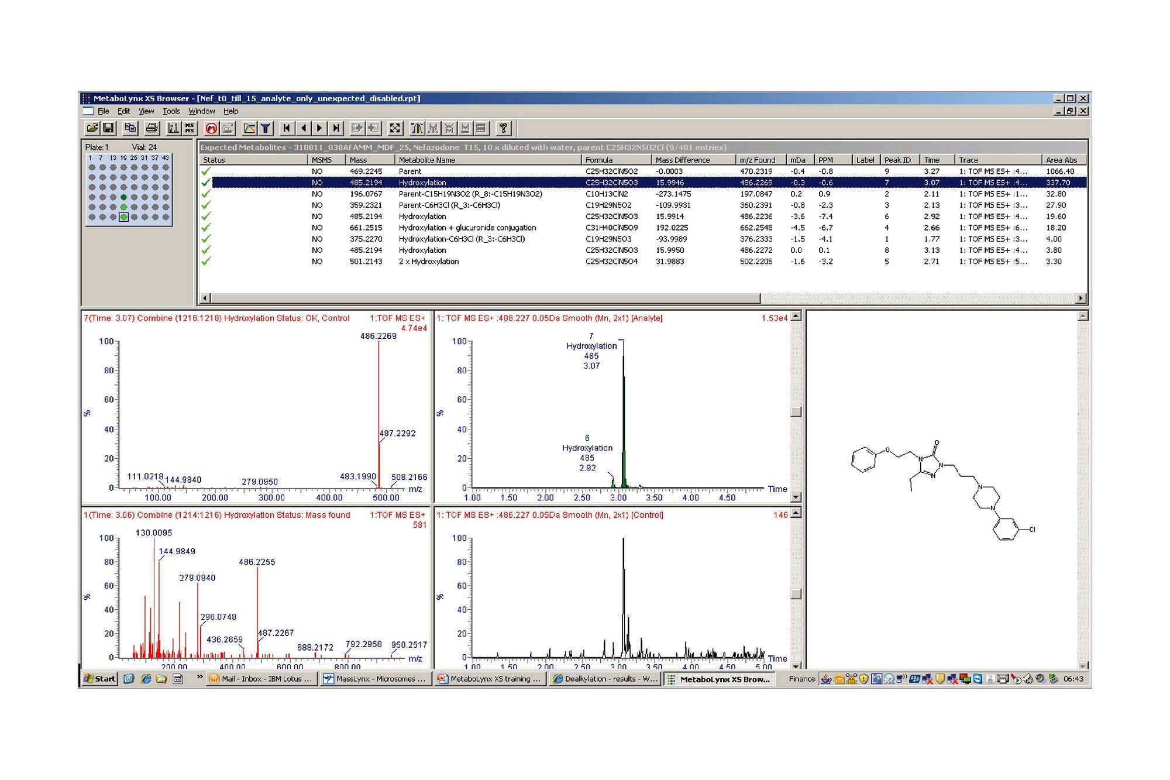Open the Window menu
This screenshot has width=1170, height=780.
[202, 111]
